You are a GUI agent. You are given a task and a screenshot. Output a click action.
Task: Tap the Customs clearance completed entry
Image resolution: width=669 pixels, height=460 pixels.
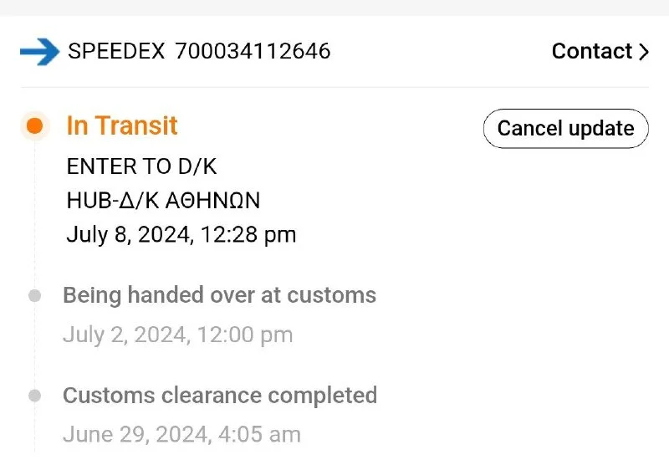click(x=220, y=395)
